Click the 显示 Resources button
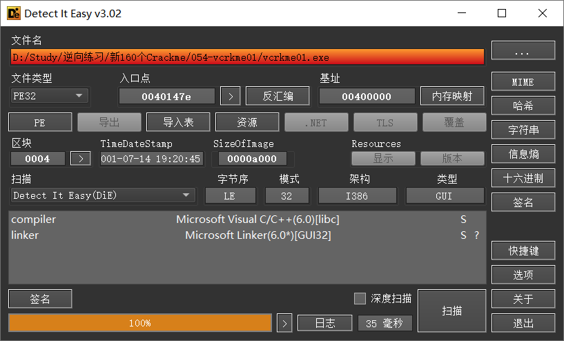 (x=383, y=158)
